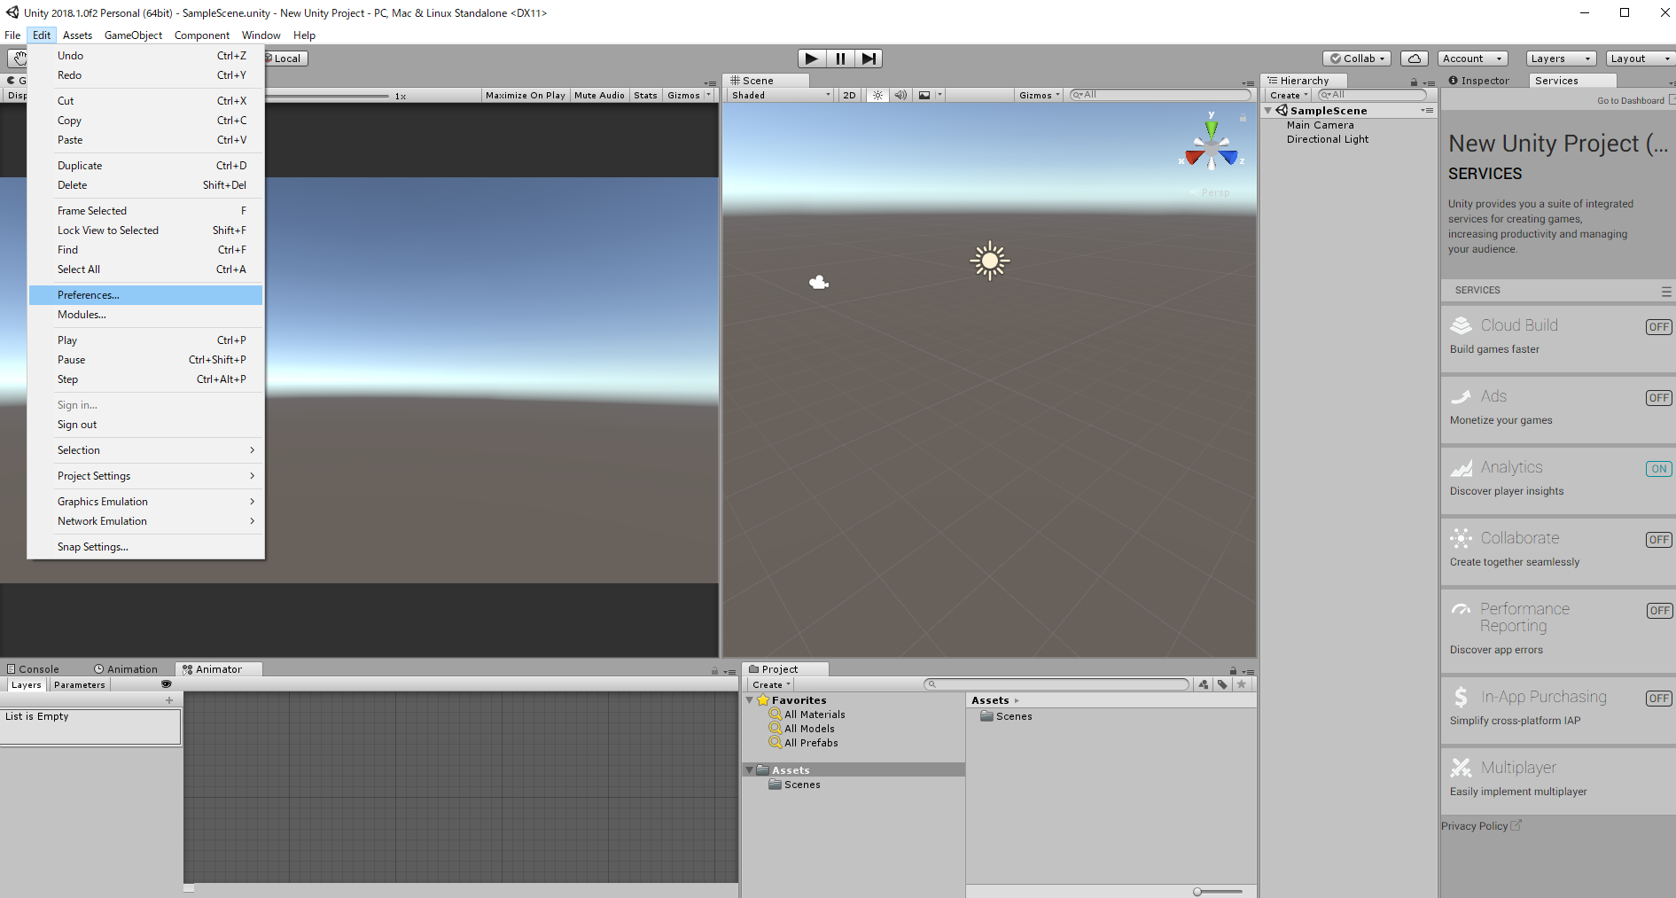The height and width of the screenshot is (898, 1676).
Task: Open the Account dropdown
Action: coord(1472,59)
